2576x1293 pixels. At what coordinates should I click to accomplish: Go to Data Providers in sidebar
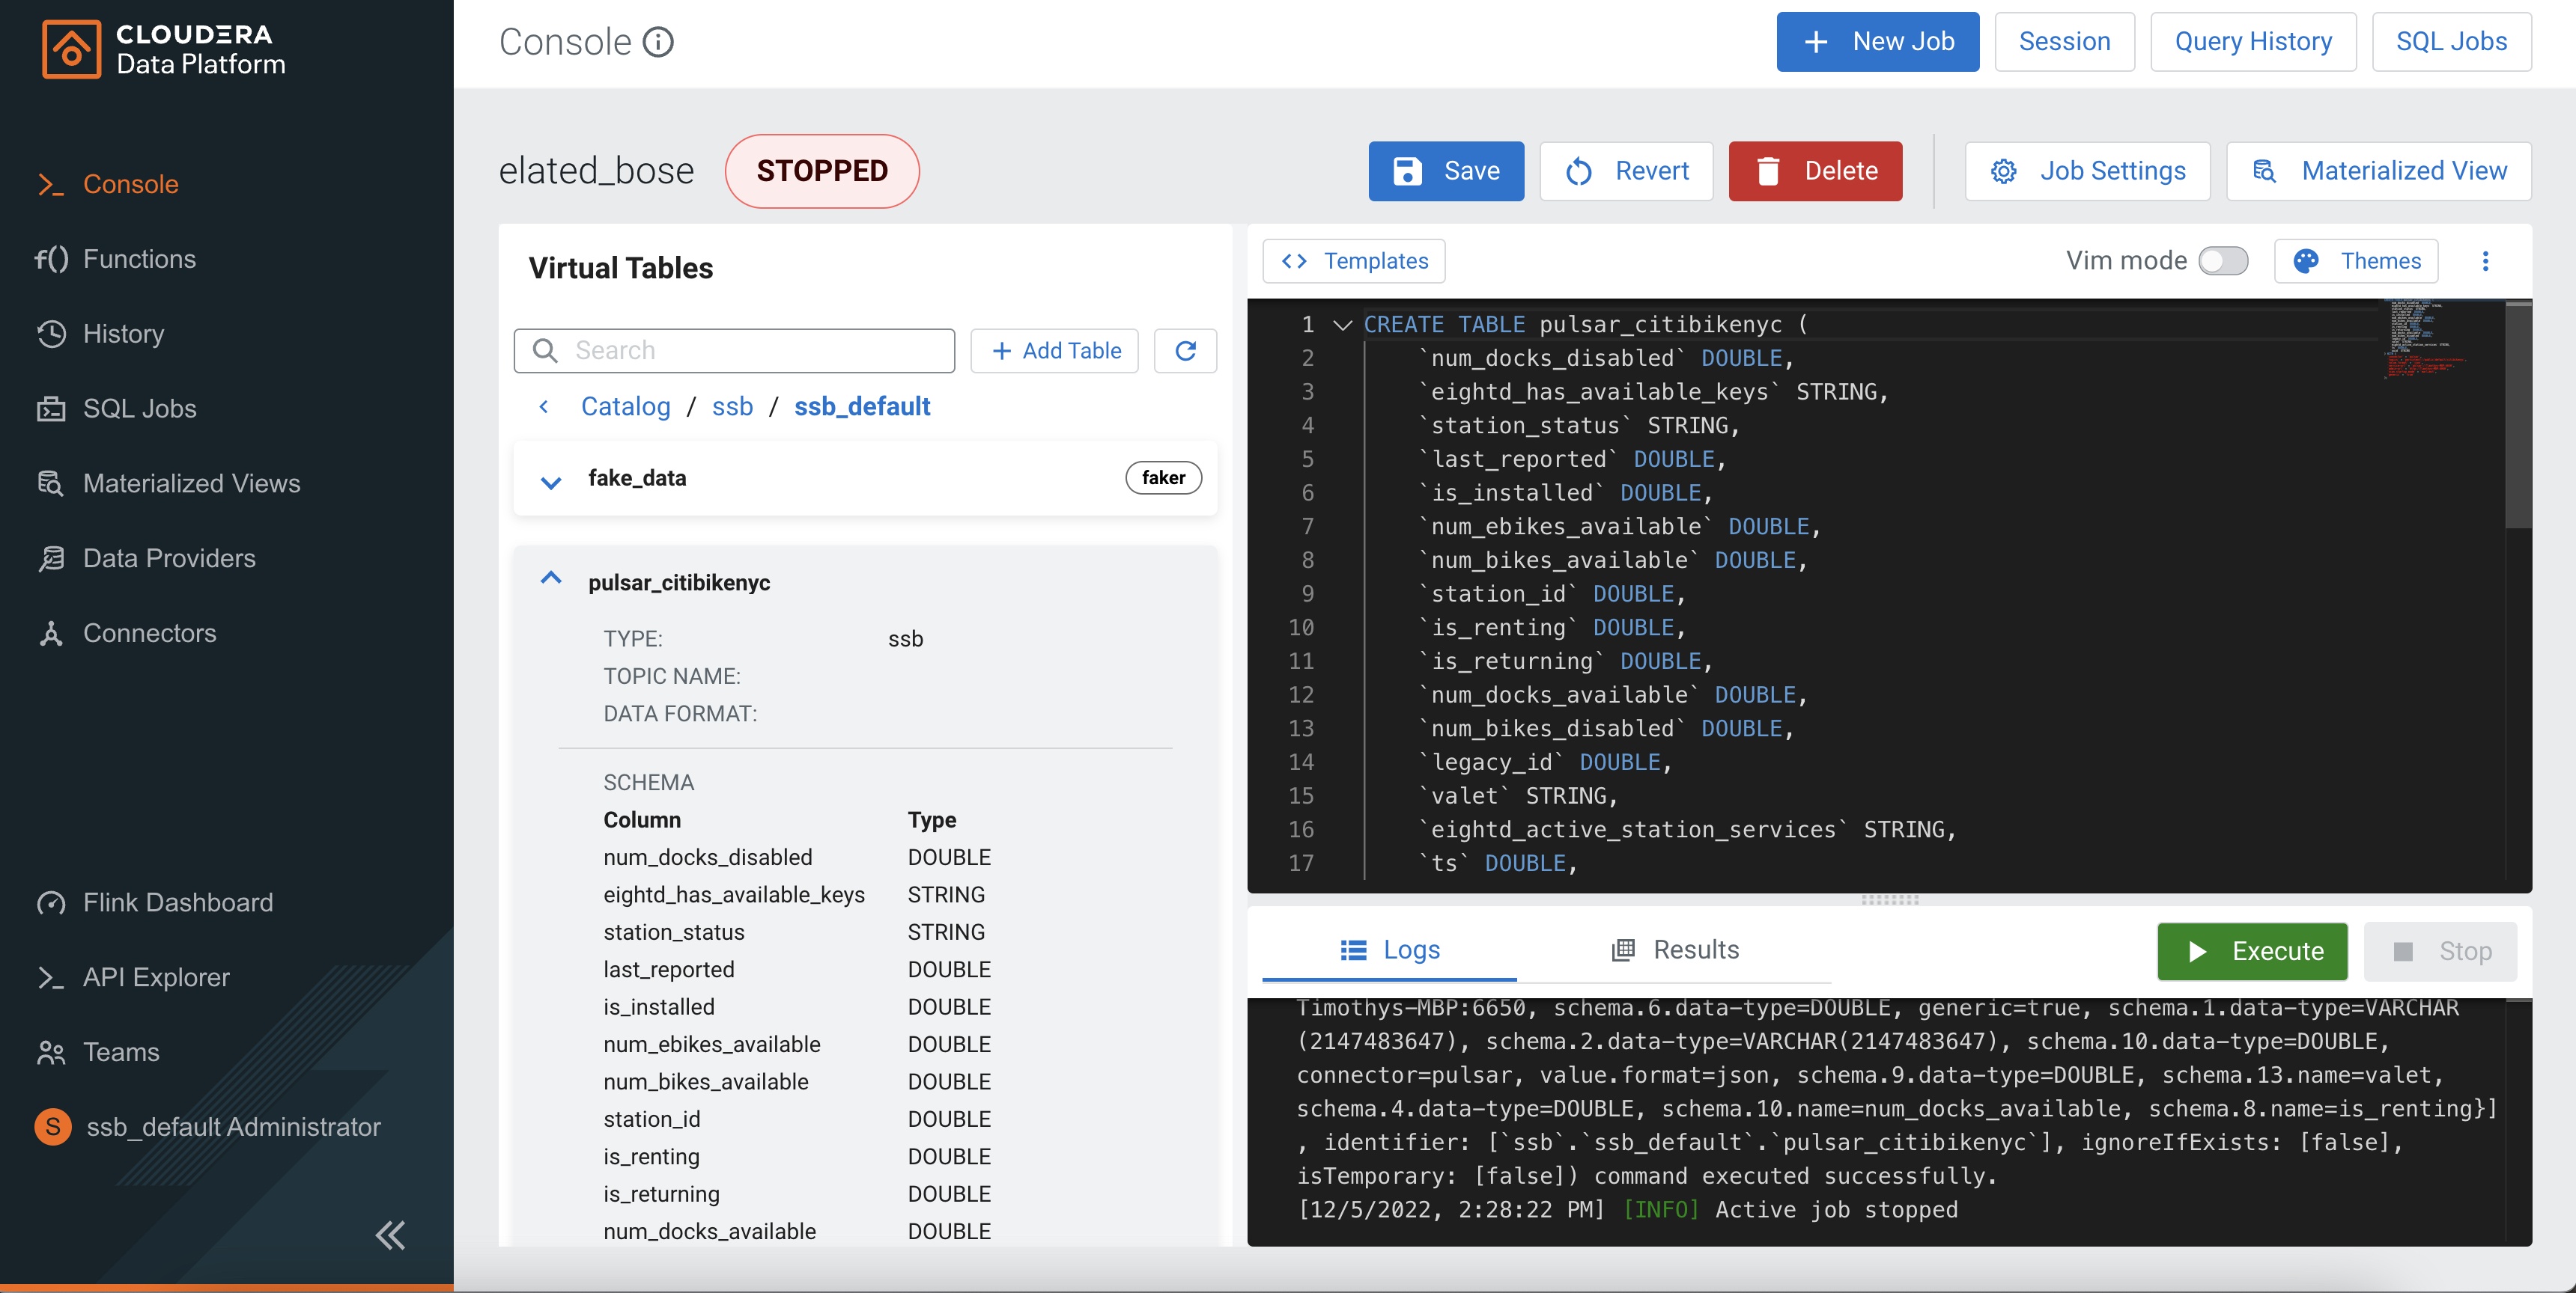click(x=169, y=558)
